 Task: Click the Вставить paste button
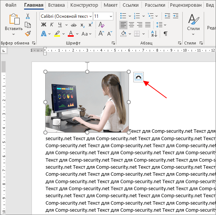click(x=14, y=24)
